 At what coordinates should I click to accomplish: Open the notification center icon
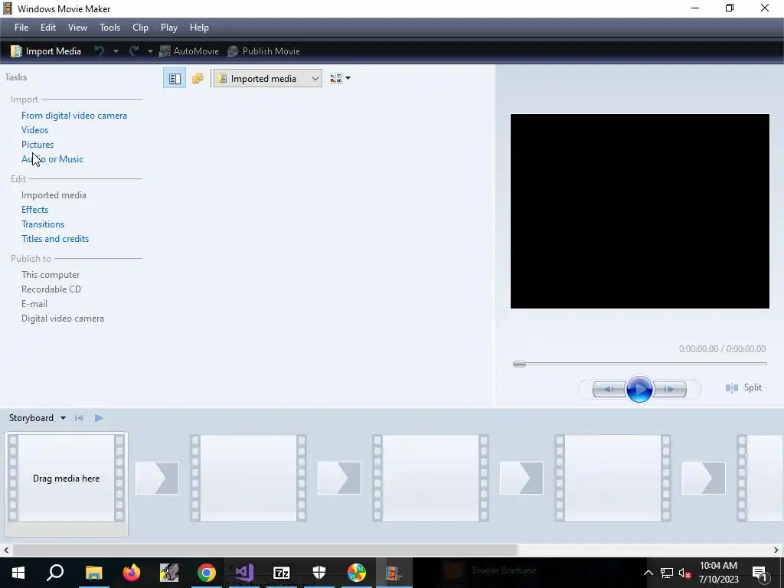pos(759,573)
